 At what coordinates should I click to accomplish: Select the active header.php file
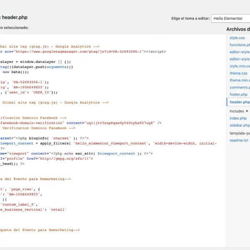240,102
